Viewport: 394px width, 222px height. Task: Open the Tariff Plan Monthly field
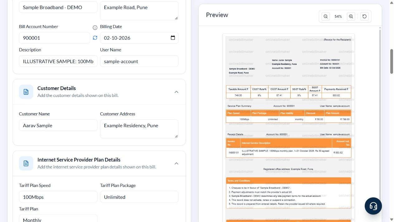click(58, 218)
